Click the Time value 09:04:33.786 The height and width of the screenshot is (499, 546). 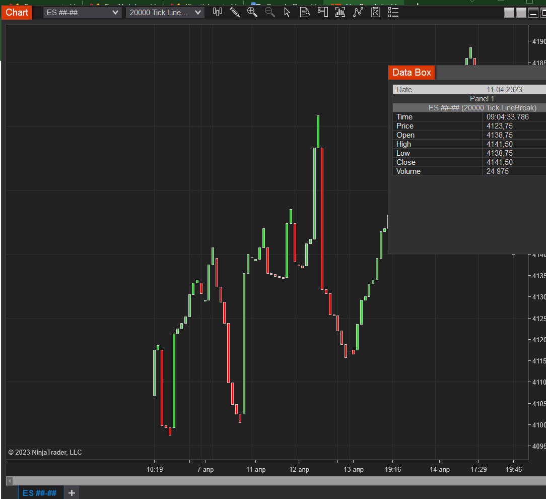(x=507, y=117)
